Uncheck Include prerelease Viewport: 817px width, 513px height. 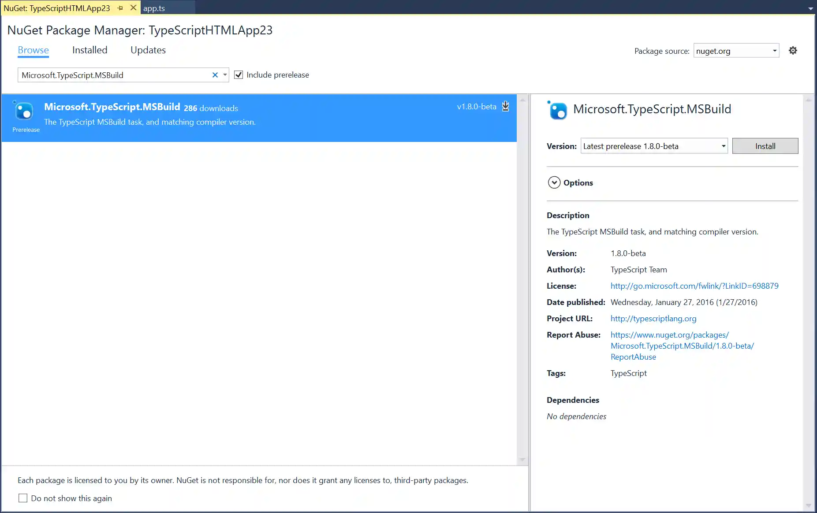238,74
